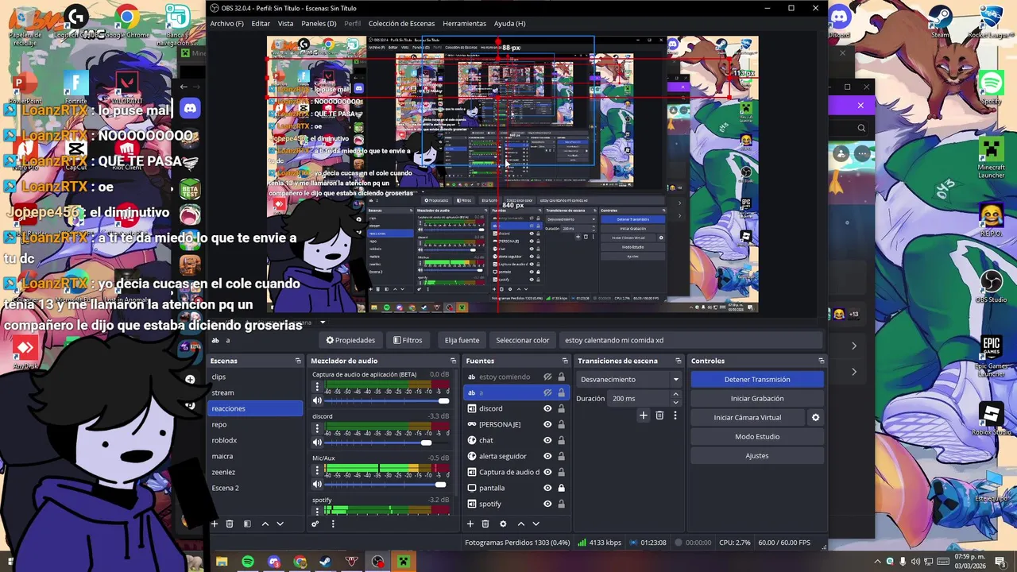Open options menu for the Mic/Aux channel
Viewport: 1017px width, 572px height.
(x=317, y=470)
